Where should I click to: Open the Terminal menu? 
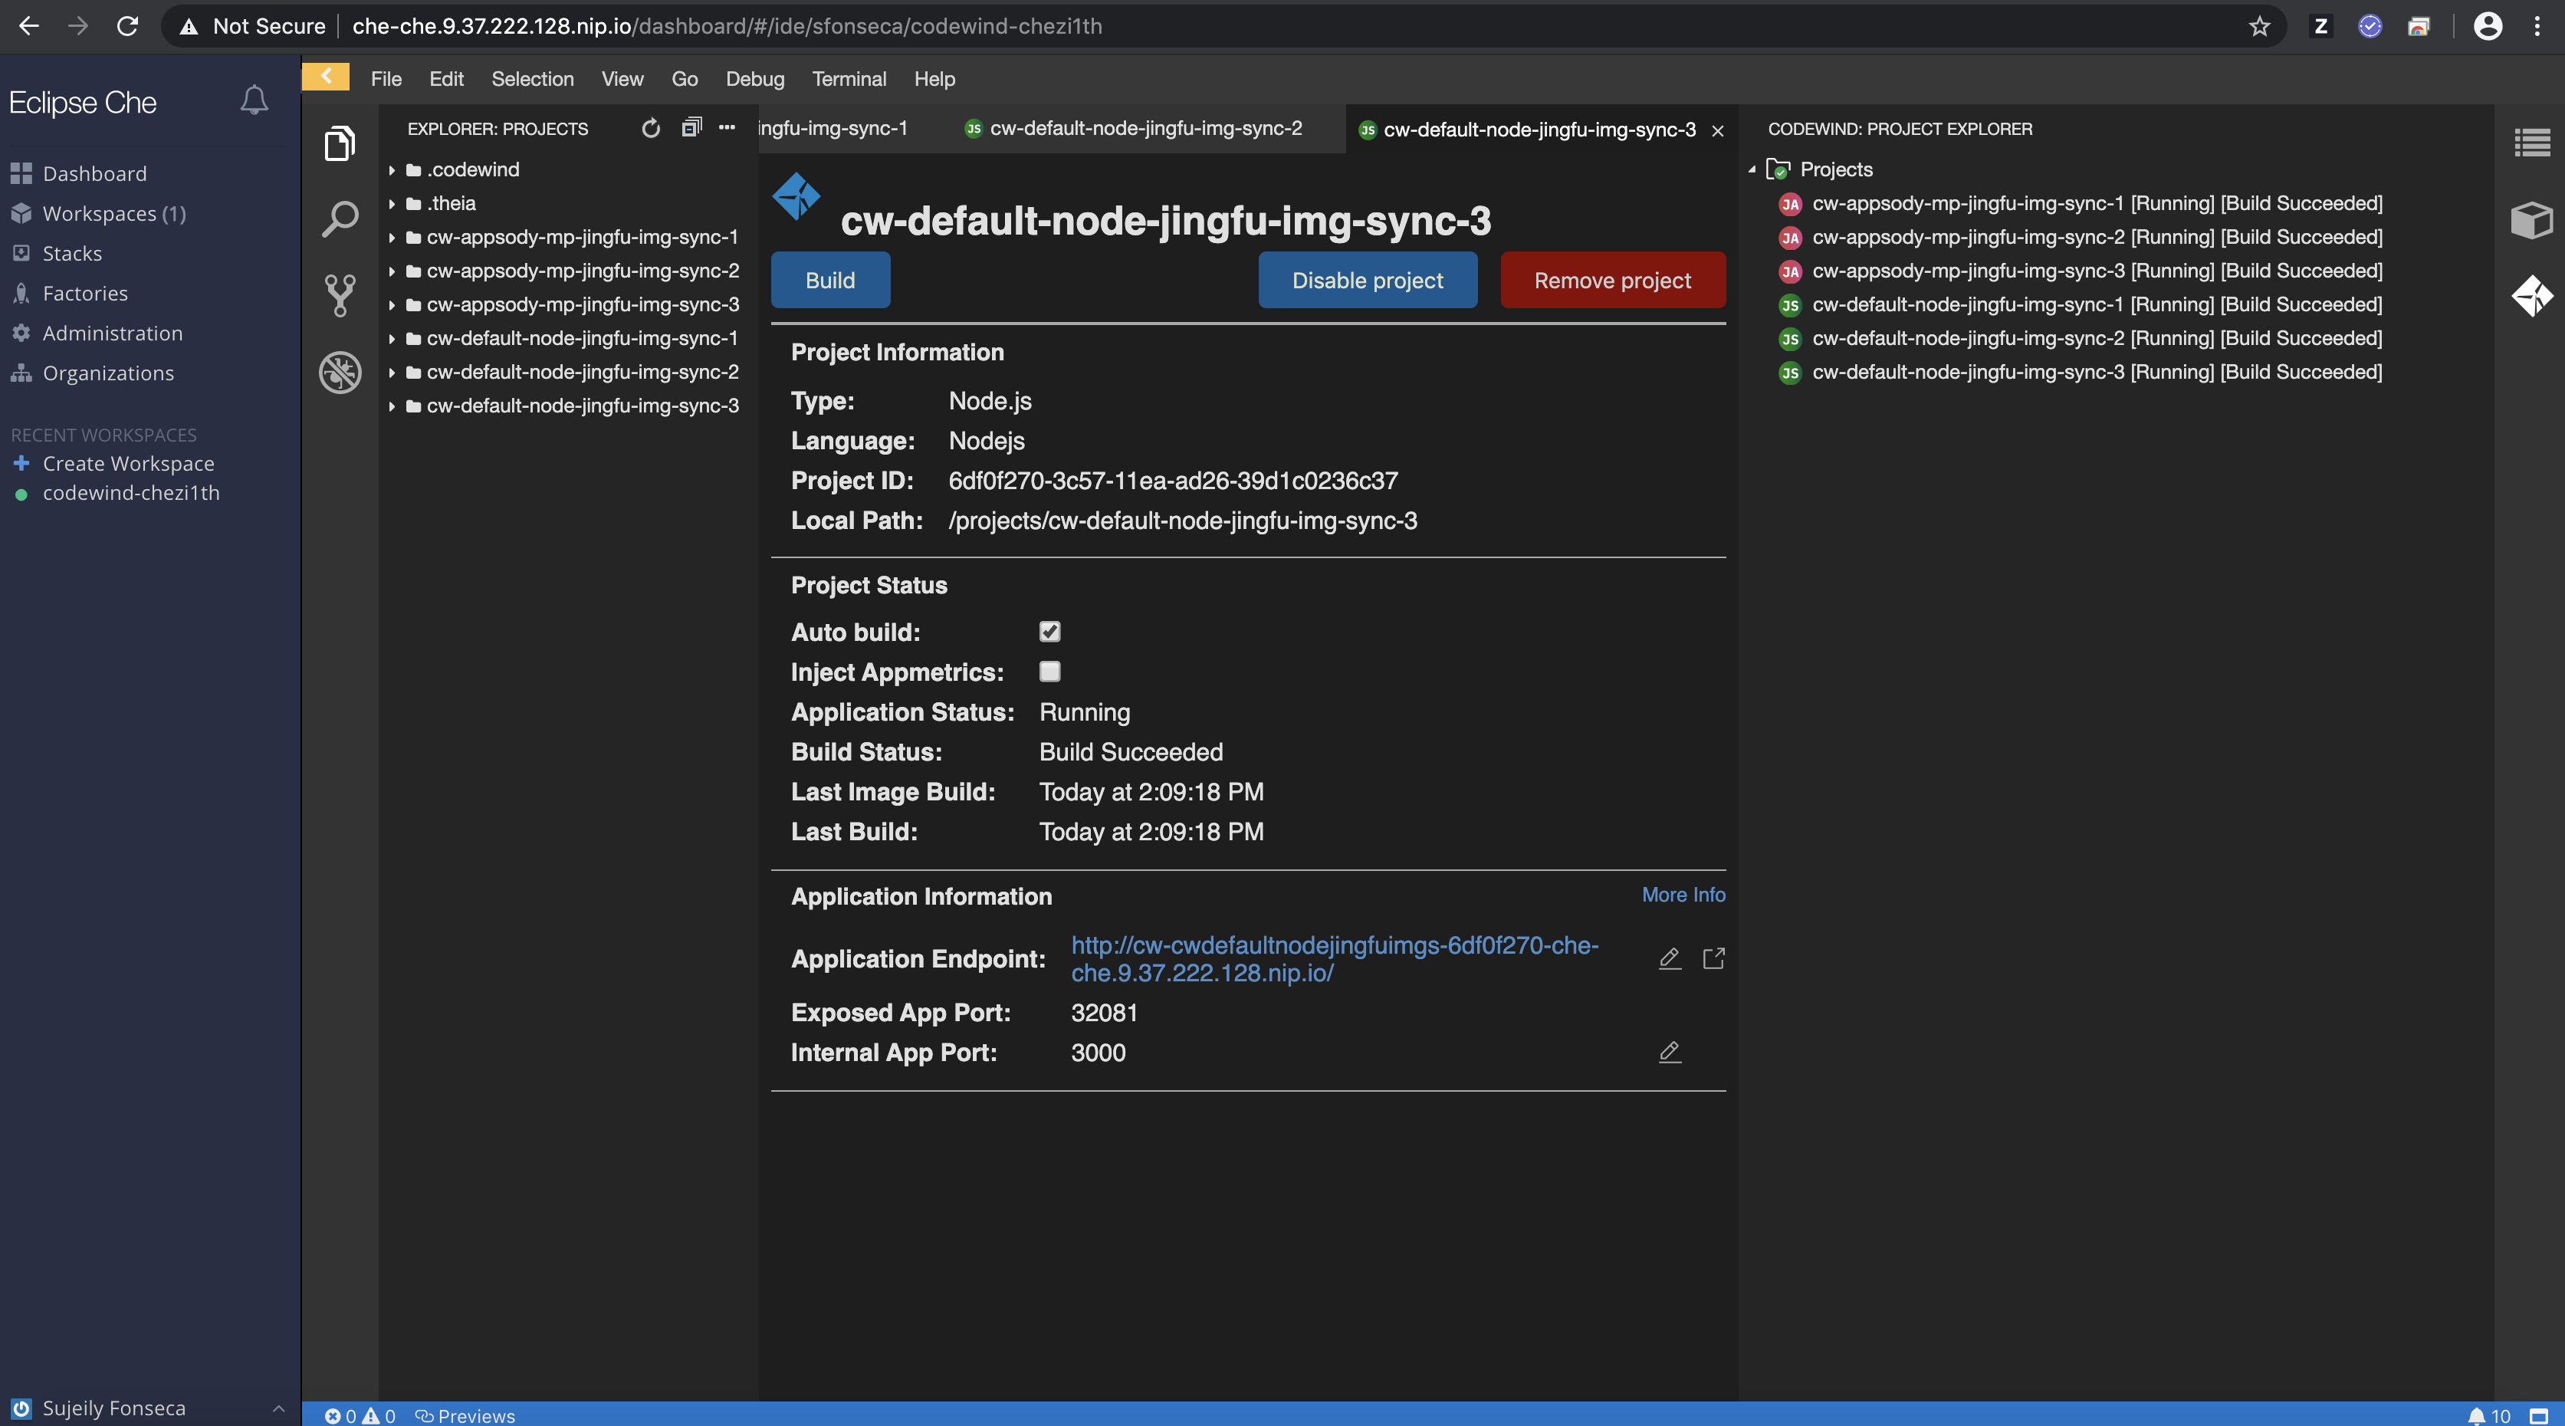[849, 79]
